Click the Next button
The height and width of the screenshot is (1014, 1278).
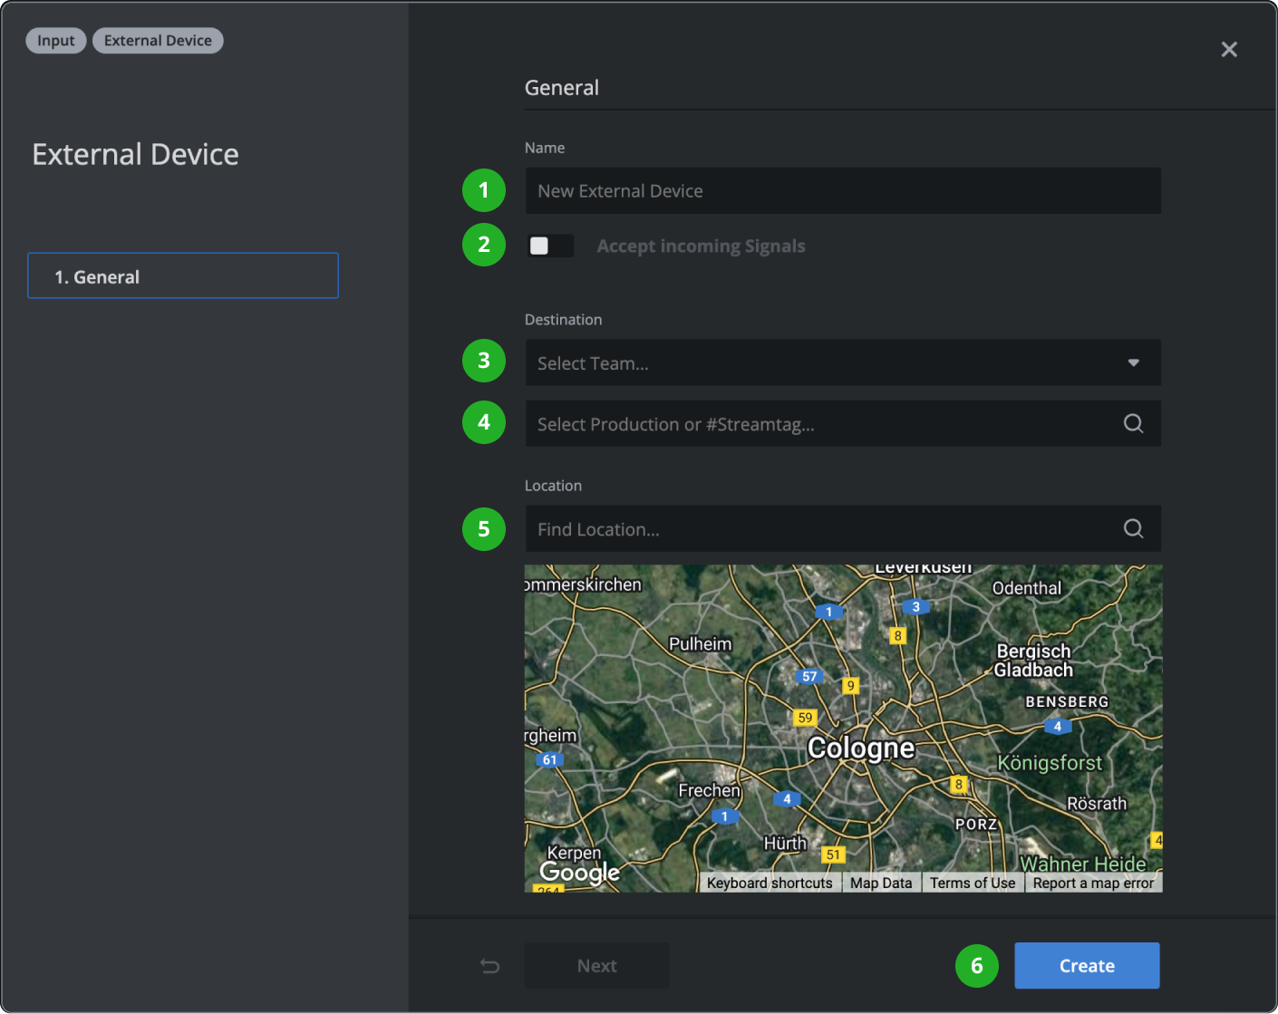(596, 966)
